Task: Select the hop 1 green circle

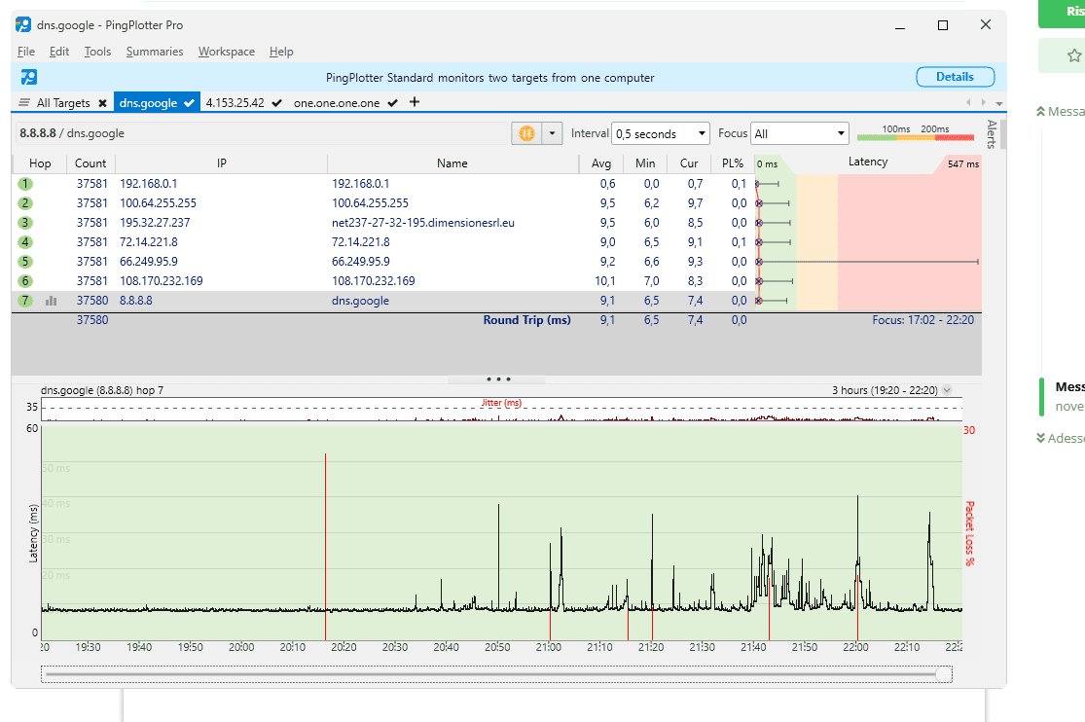Action: click(25, 184)
